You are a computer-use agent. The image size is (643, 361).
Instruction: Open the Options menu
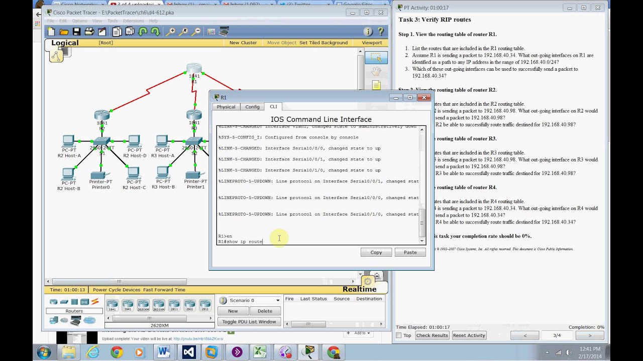tap(79, 21)
